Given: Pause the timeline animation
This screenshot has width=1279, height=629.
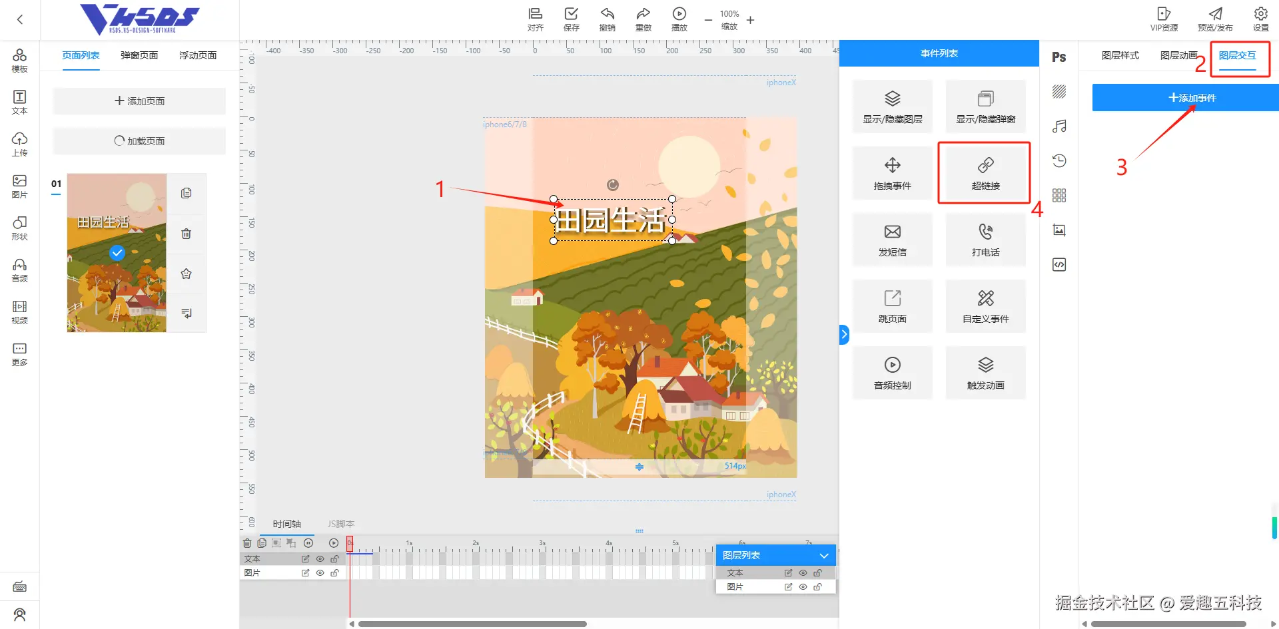Looking at the screenshot, I should [x=308, y=543].
